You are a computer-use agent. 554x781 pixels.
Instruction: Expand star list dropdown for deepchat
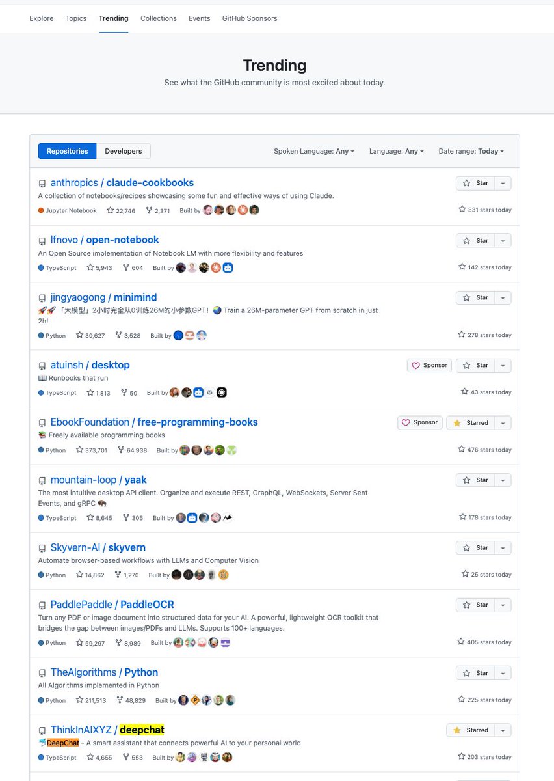(503, 730)
